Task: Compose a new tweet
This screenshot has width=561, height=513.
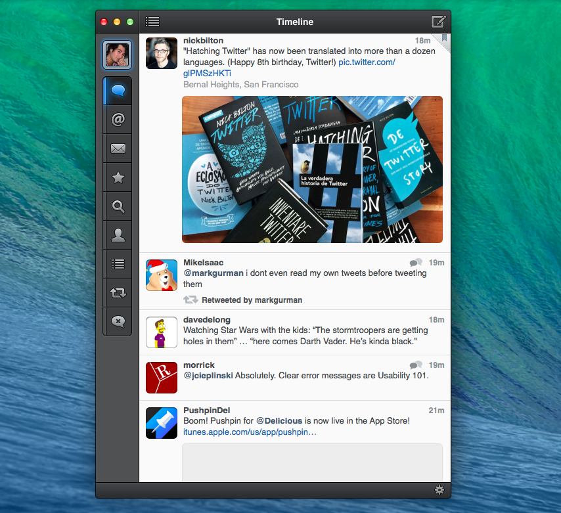Action: coord(438,21)
